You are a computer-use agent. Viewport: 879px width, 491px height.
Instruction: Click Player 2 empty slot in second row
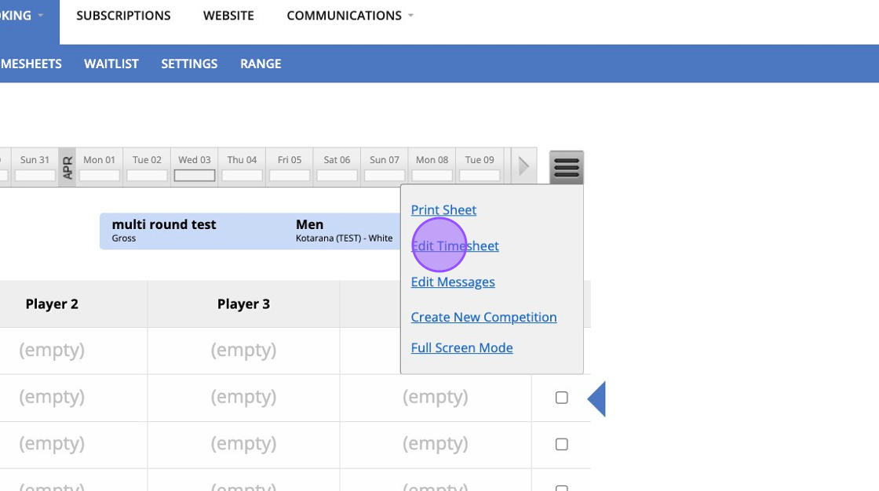[52, 398]
